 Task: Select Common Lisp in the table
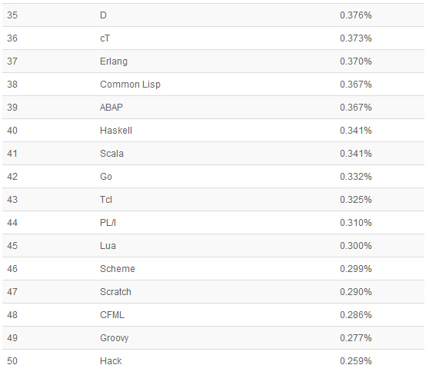[x=130, y=85]
